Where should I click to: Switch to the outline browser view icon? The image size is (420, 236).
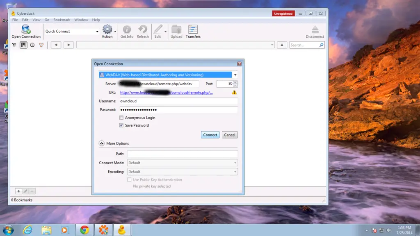coord(14,45)
